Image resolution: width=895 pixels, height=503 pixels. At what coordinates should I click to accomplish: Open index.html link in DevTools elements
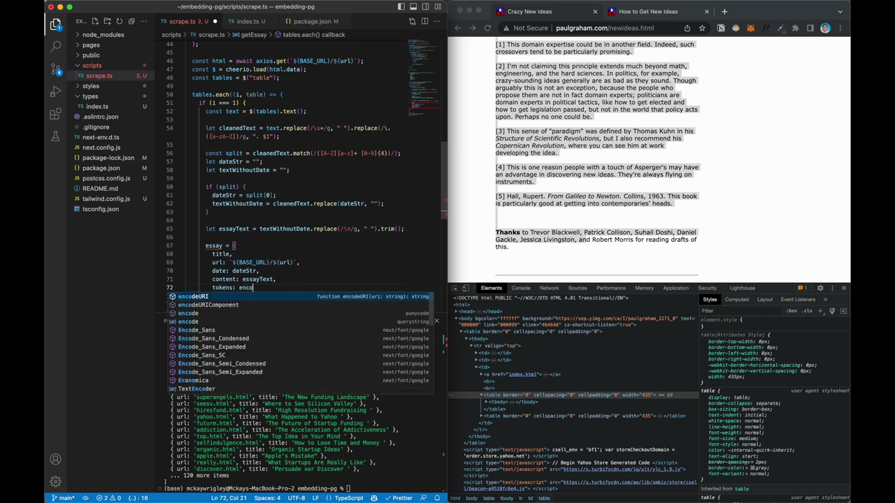tap(522, 374)
